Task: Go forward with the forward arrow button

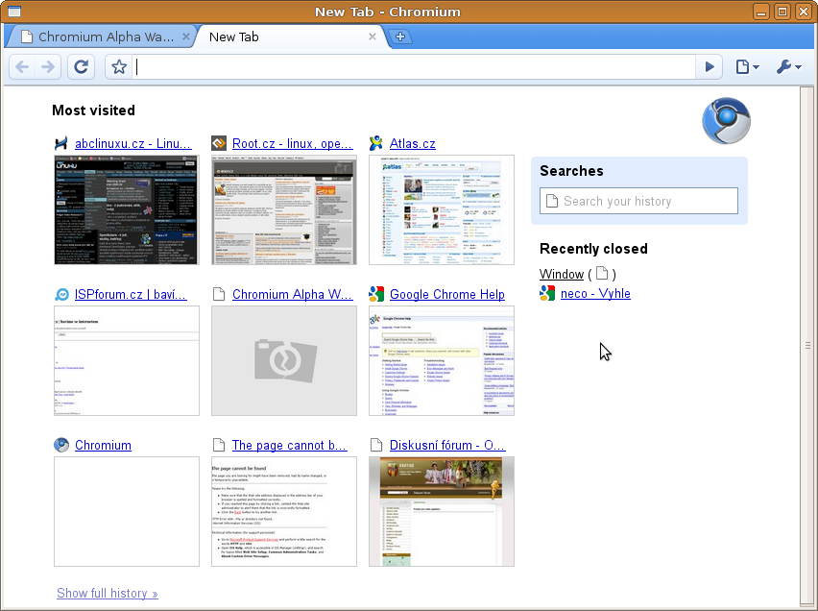Action: [48, 67]
